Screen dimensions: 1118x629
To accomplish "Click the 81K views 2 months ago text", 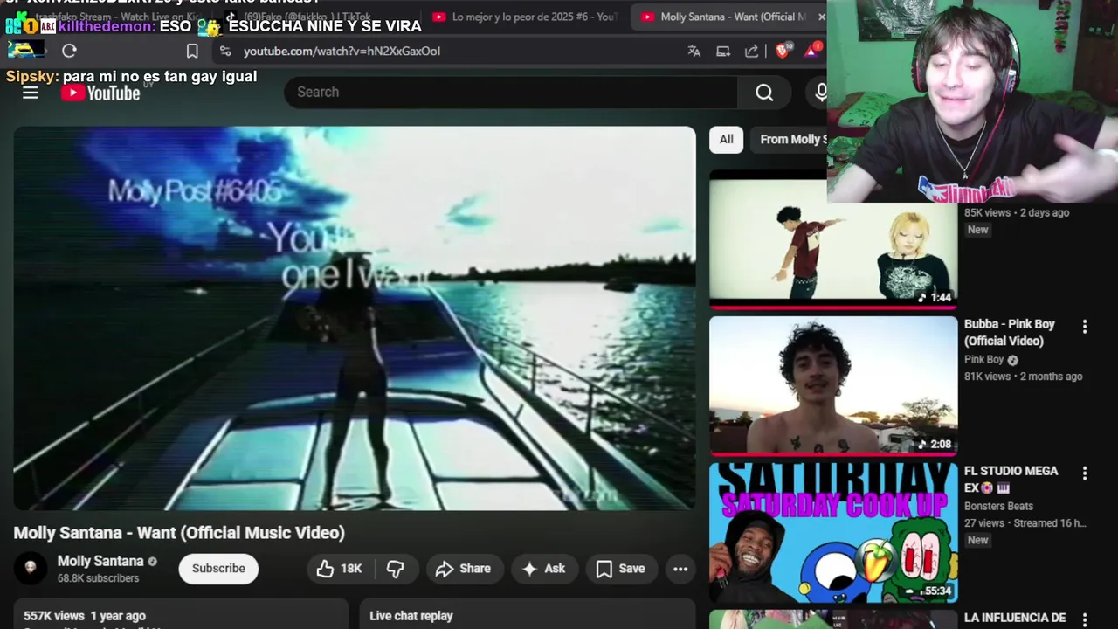I will click(1023, 377).
